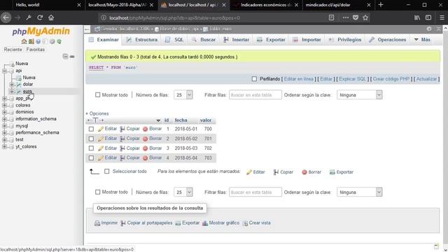Expand the Opciones link

click(x=97, y=113)
